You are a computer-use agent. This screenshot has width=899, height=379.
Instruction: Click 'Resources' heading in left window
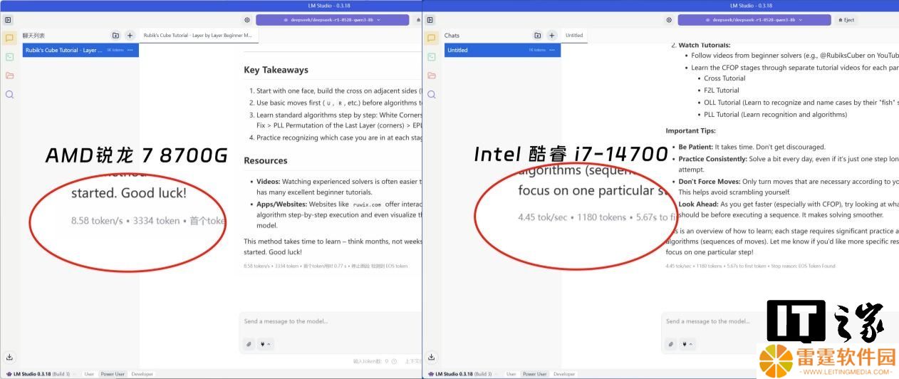coord(265,160)
